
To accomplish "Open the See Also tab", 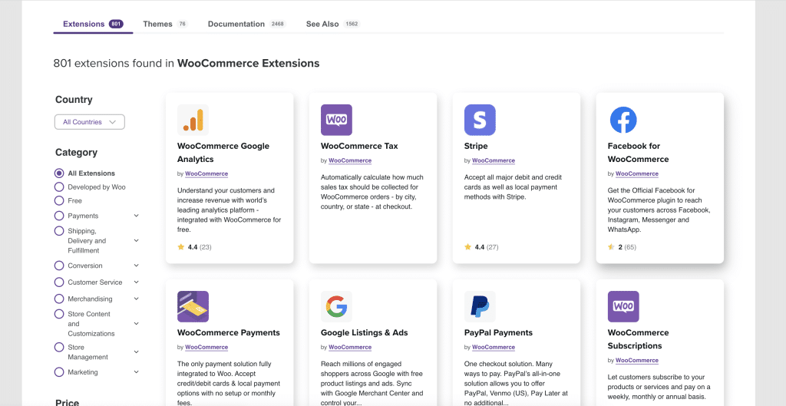I will point(333,24).
